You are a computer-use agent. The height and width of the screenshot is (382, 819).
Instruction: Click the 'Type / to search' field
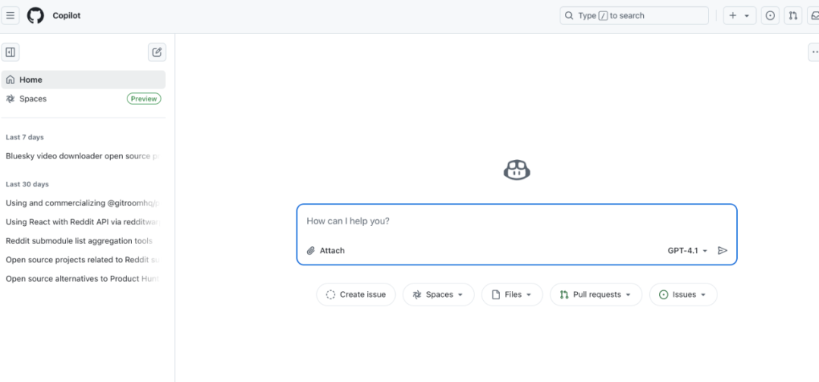click(634, 16)
